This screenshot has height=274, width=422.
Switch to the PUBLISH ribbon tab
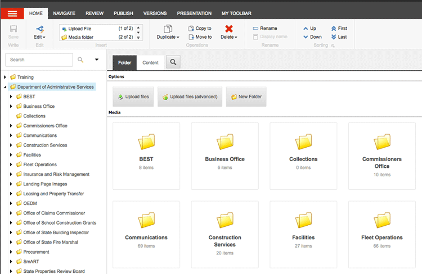[123, 13]
